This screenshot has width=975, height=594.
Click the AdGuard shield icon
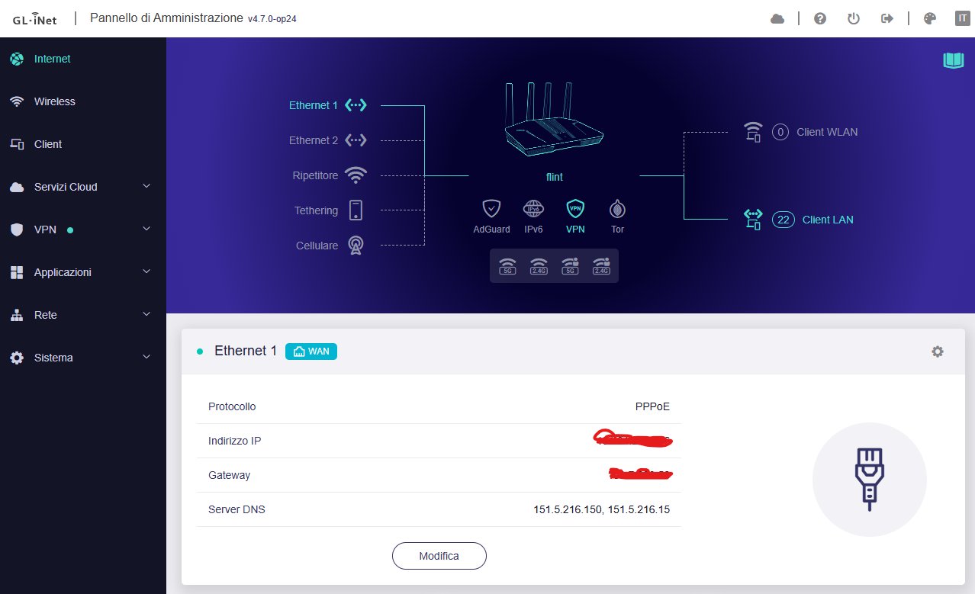(x=491, y=208)
